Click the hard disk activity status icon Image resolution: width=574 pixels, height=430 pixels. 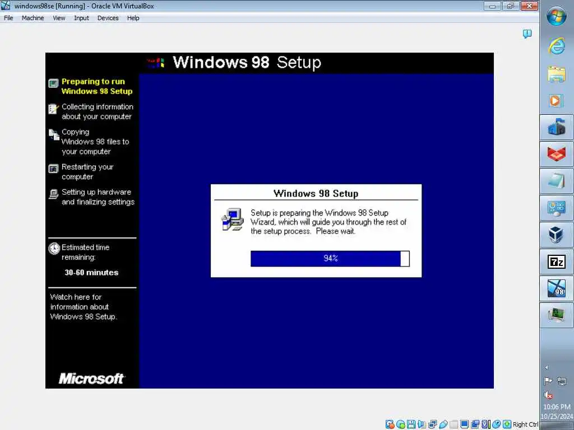[390, 424]
